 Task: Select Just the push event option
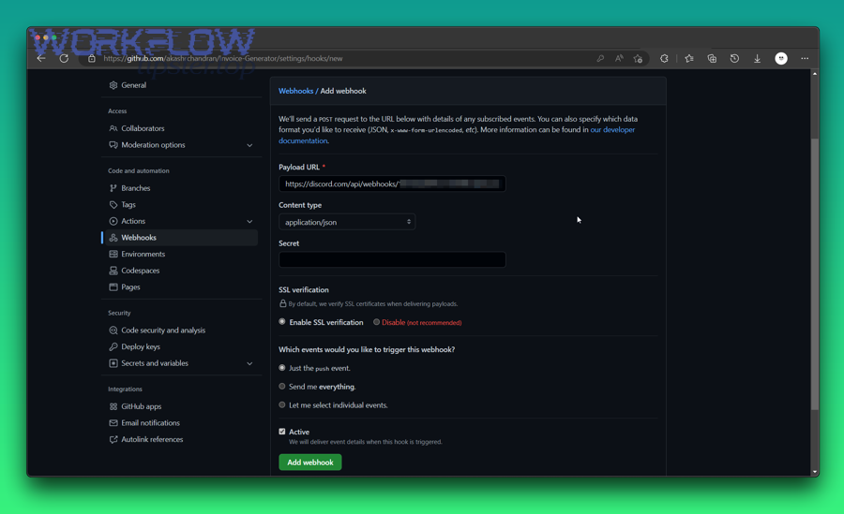pos(282,368)
